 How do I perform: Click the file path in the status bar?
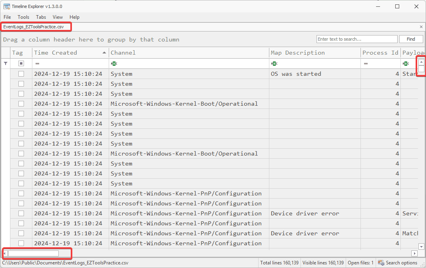pos(65,262)
